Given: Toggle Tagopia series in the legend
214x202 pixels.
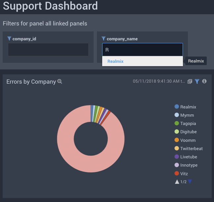Looking at the screenshot, I should (185, 123).
